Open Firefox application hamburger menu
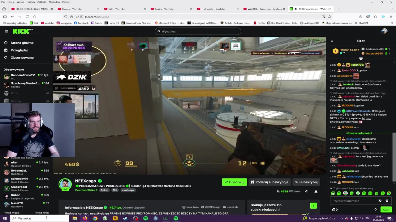Viewport: 396px width, 222px height. 390,17
